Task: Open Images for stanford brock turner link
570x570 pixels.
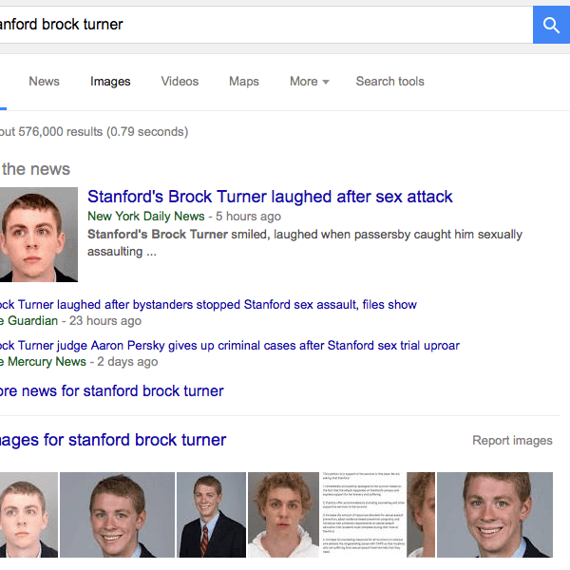Action: pyautogui.click(x=113, y=440)
